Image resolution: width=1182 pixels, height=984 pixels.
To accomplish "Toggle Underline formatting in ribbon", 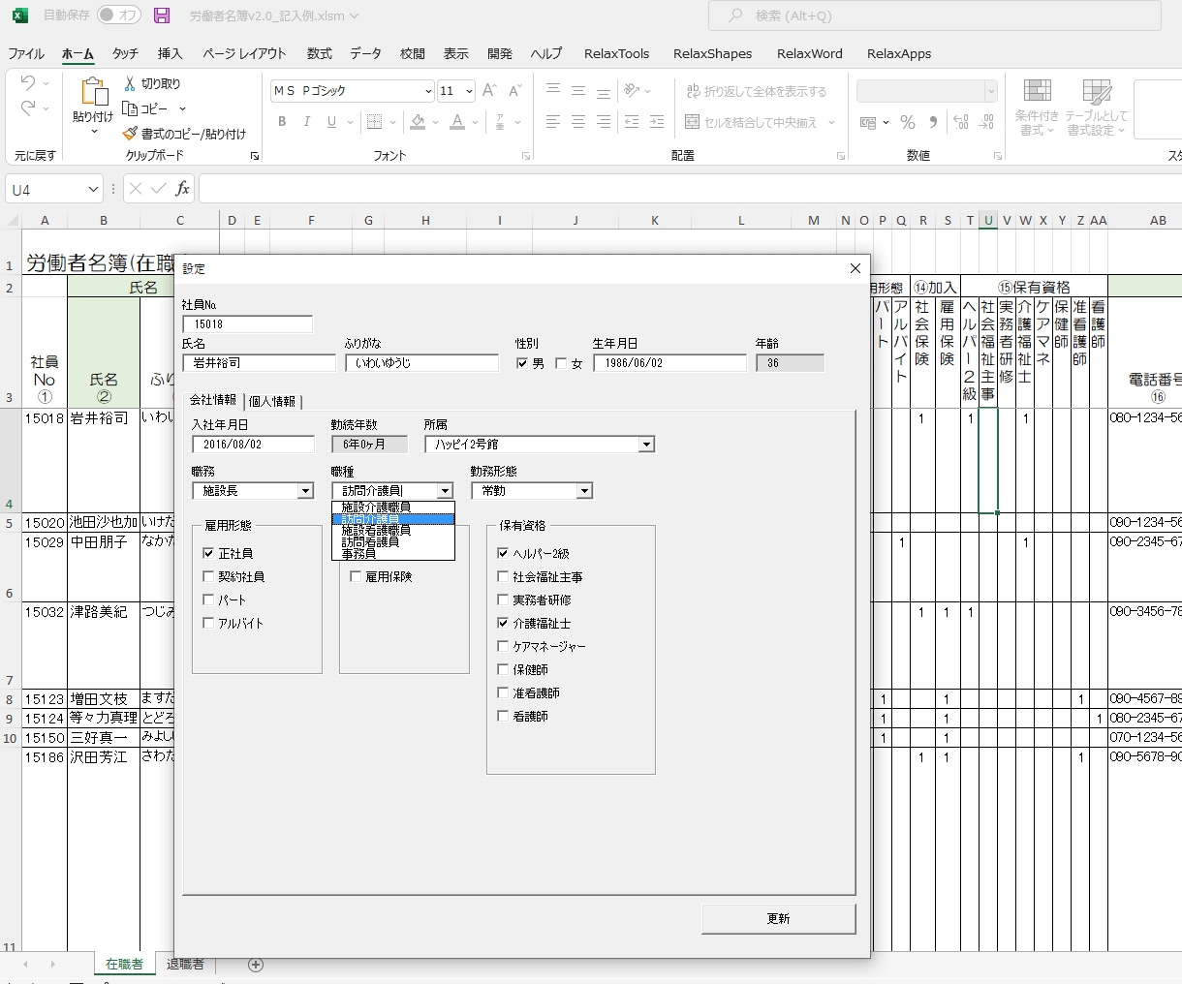I will [332, 122].
